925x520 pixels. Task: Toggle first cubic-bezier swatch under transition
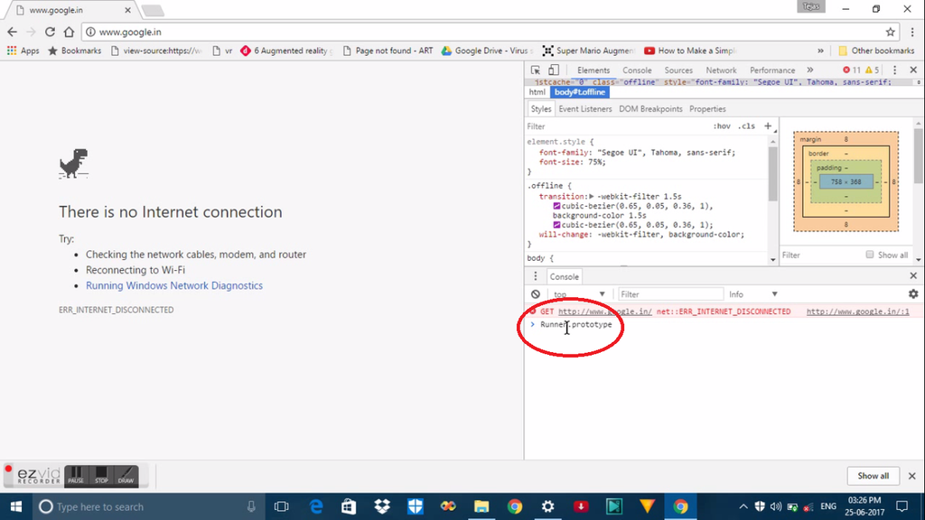(x=556, y=207)
